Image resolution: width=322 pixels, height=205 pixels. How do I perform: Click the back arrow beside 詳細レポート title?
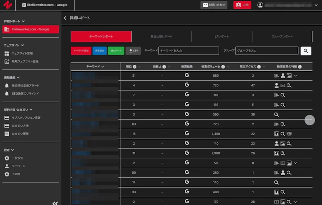pyautogui.click(x=65, y=18)
